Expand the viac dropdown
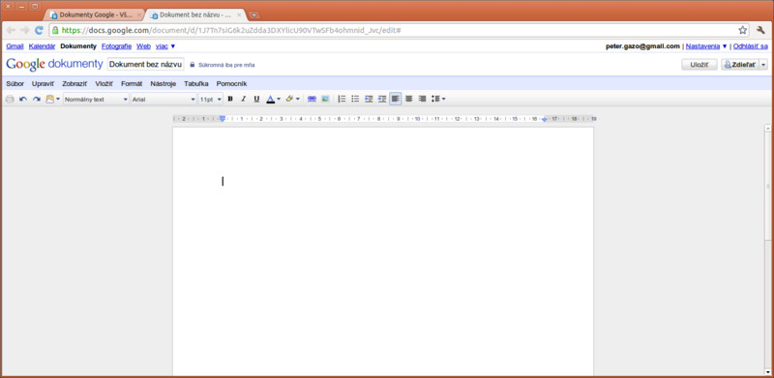Screen dimensions: 774x378 [165, 45]
